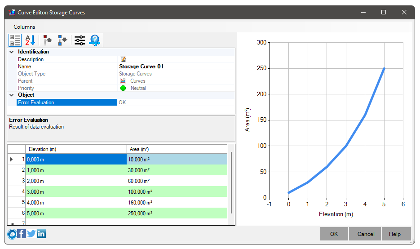Collapse the Object section

point(12,95)
